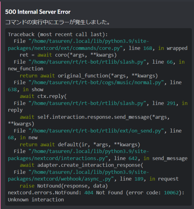Click the "68, in new" line
The width and height of the screenshot is (194, 209).
(23, 138)
